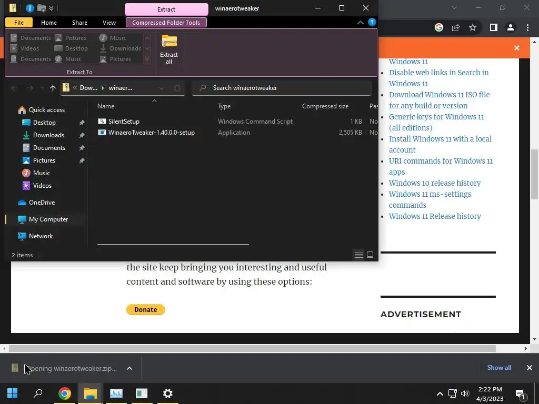Image resolution: width=539 pixels, height=404 pixels.
Task: Open Disable web links in Search link
Action: [438, 78]
